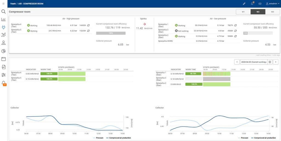
Task: Click low pressure efficiency 15% progress bar
Action: pos(258,33)
